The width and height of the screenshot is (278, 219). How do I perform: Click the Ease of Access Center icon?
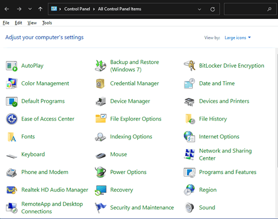tap(12, 119)
